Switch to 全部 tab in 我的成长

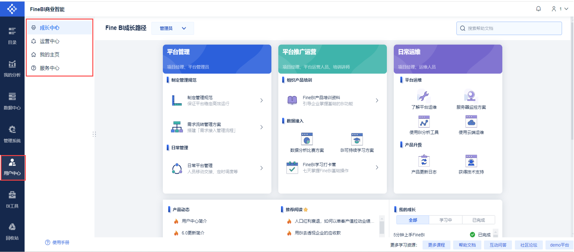413,220
